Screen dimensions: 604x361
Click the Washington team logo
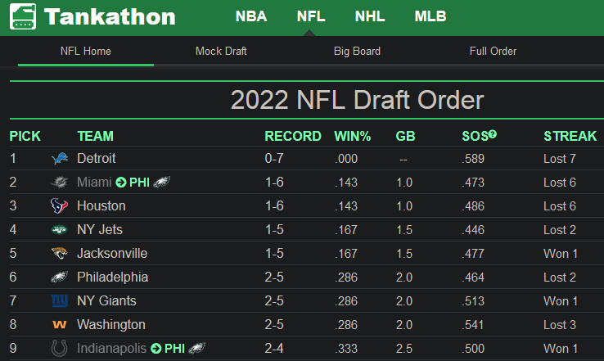pyautogui.click(x=59, y=325)
